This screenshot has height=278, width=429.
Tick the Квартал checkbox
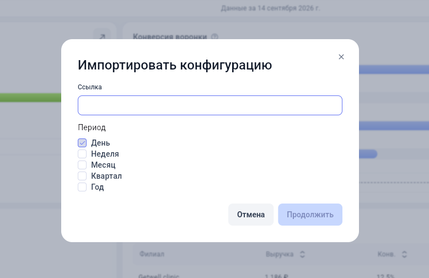82,176
